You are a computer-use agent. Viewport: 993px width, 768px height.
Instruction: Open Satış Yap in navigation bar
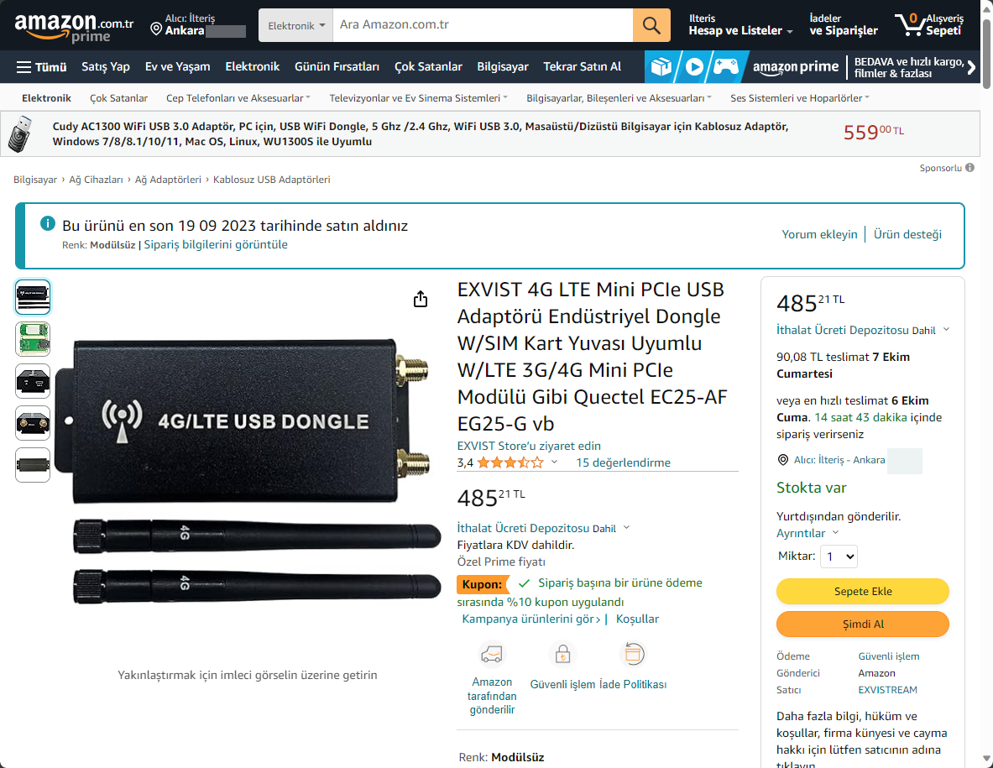pyautogui.click(x=106, y=66)
